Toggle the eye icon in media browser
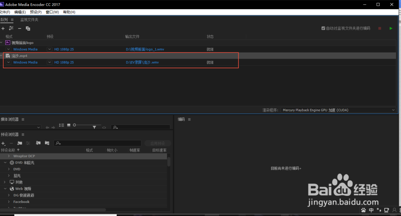Viewport: 401px width, 216px height. point(104,128)
